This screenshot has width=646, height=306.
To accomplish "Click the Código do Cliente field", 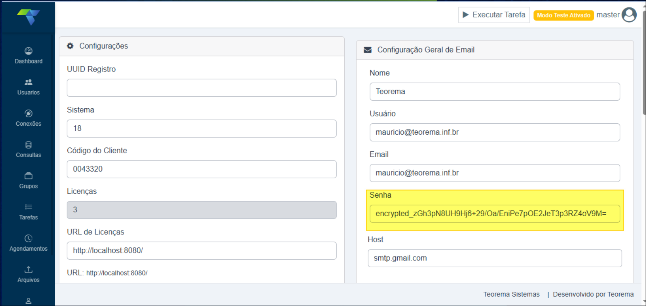I will click(x=201, y=169).
